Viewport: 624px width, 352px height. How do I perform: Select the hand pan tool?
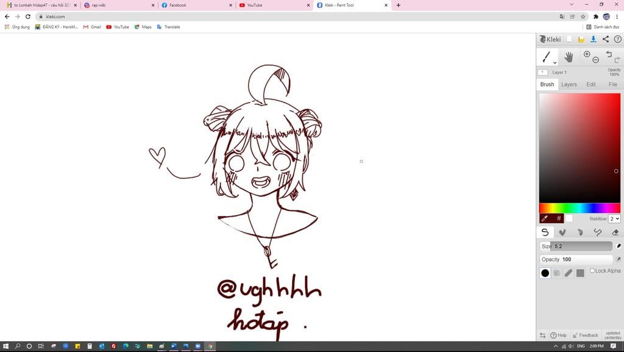tap(569, 57)
